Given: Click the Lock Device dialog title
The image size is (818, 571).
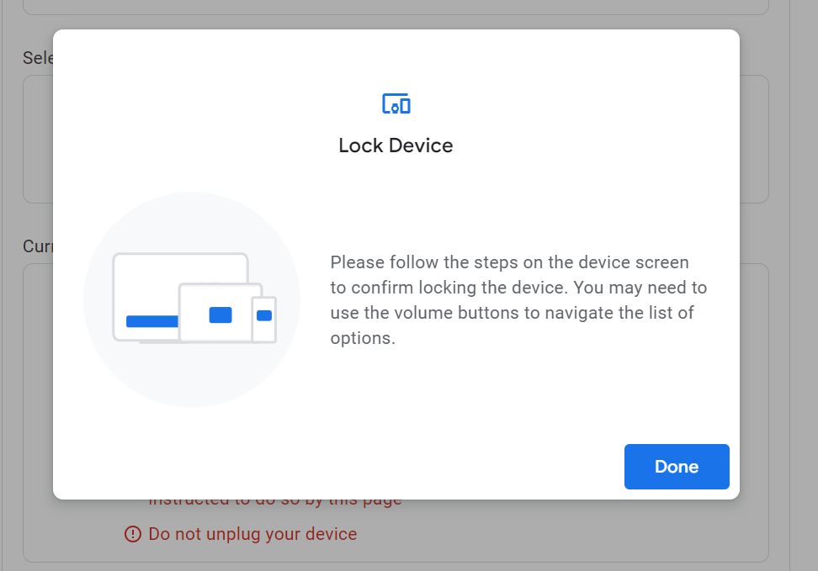Looking at the screenshot, I should click(x=396, y=145).
